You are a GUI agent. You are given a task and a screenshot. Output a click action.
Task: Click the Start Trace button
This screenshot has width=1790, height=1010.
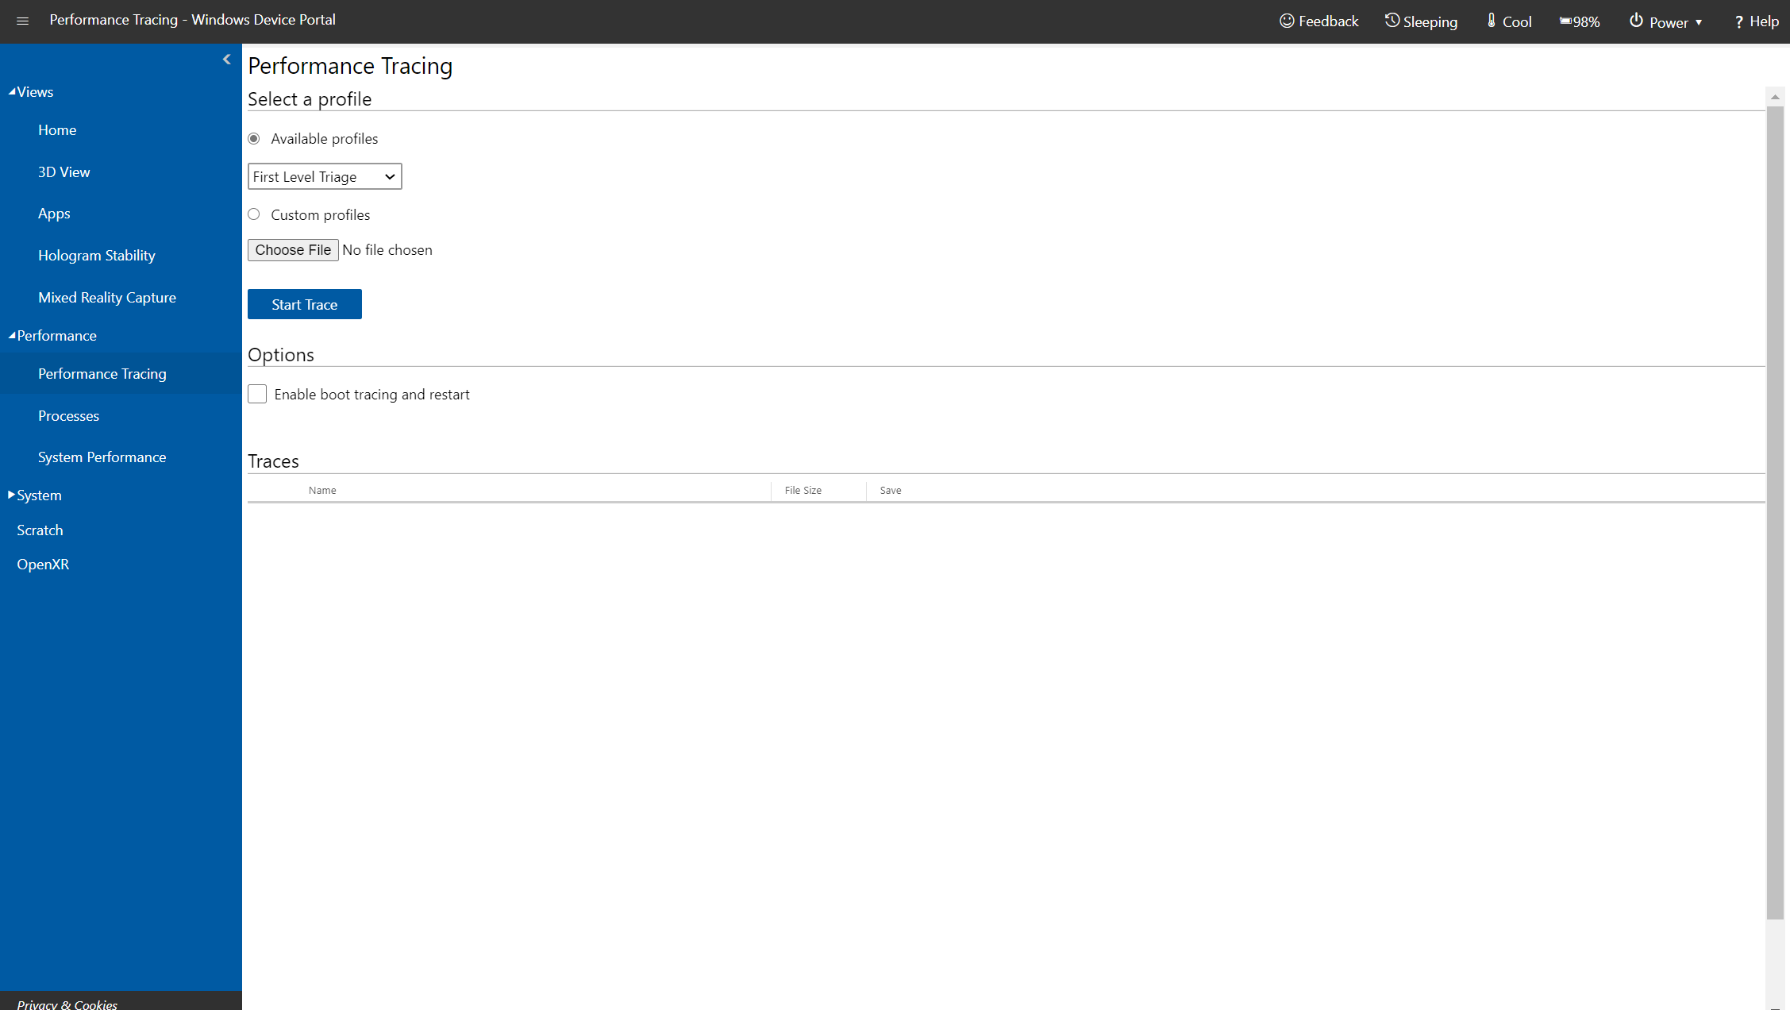coord(304,304)
